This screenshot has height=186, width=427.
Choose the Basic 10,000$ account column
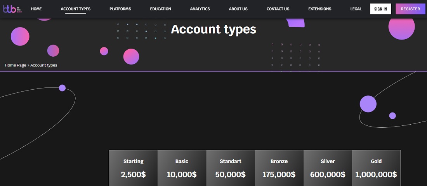click(182, 168)
